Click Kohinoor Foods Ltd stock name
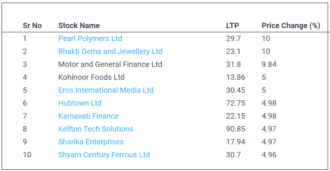 (91, 77)
